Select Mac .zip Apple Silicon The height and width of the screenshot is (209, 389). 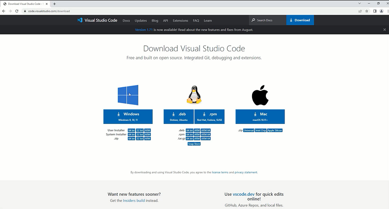(x=275, y=130)
